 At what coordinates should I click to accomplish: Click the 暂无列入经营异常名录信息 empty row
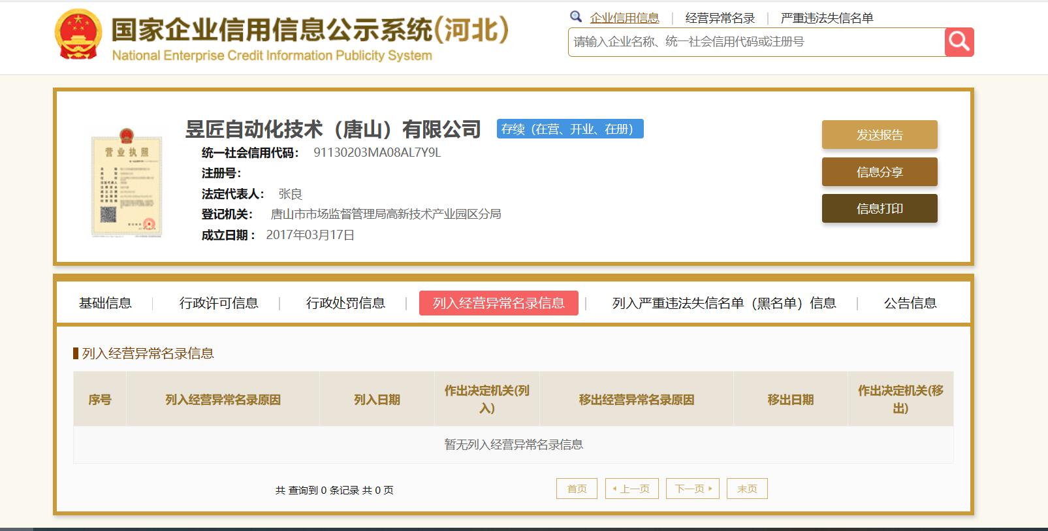pyautogui.click(x=513, y=445)
